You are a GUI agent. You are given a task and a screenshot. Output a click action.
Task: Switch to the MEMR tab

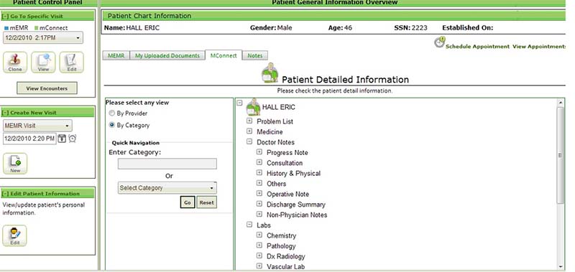[116, 56]
